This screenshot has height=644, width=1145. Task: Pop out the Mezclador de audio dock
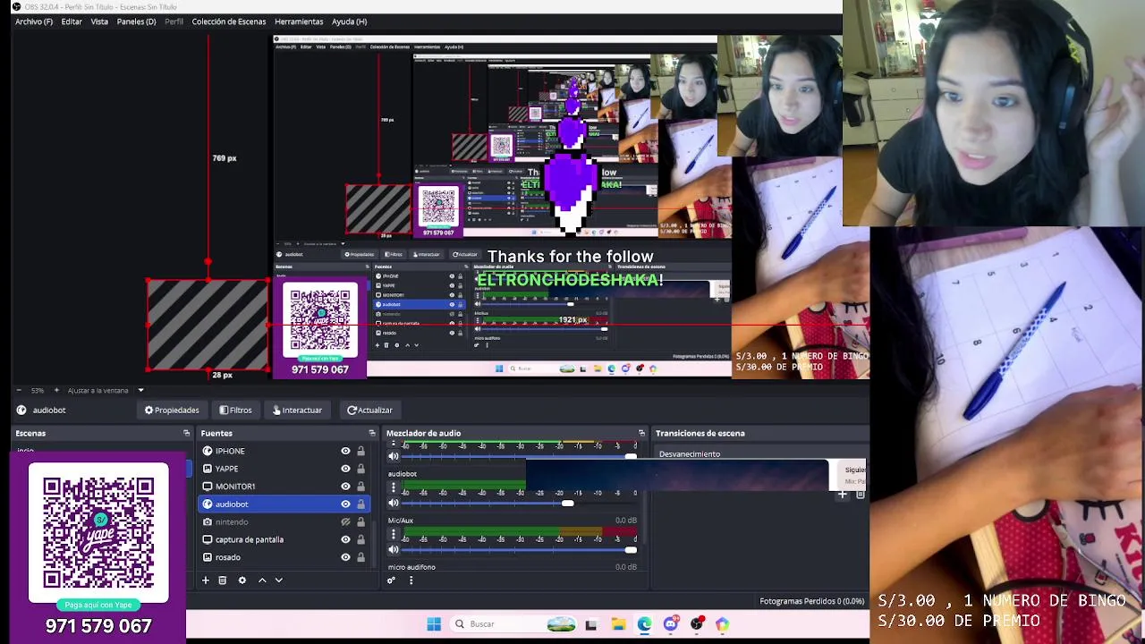coord(641,433)
